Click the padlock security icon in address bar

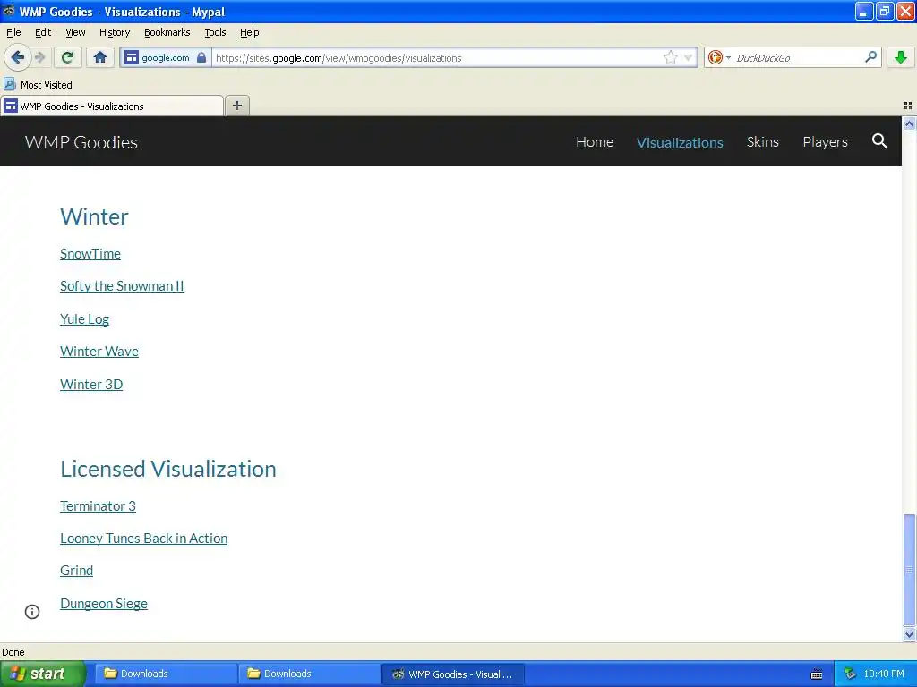(201, 57)
